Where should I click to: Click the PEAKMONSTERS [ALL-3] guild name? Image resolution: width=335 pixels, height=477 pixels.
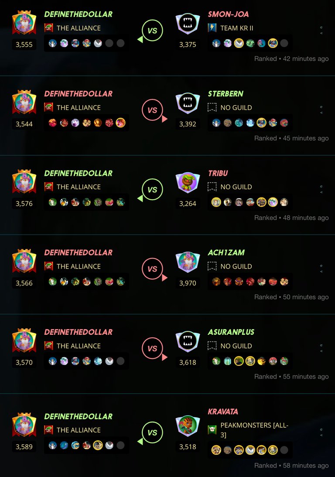coord(254,430)
